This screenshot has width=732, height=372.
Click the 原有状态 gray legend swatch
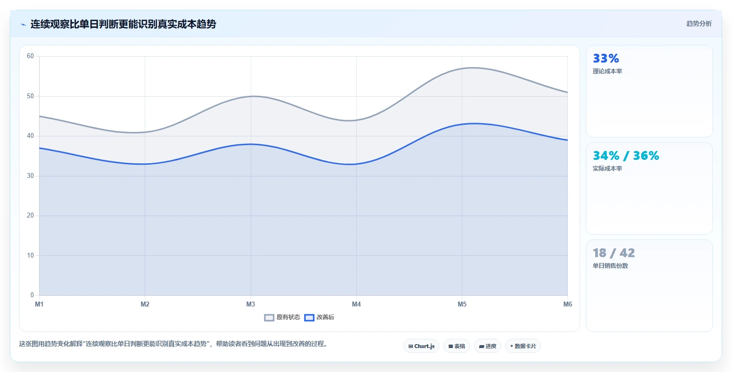click(x=269, y=317)
